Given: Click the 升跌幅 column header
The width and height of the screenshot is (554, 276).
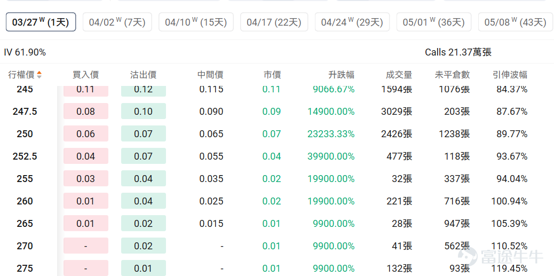Looking at the screenshot, I should coord(341,75).
